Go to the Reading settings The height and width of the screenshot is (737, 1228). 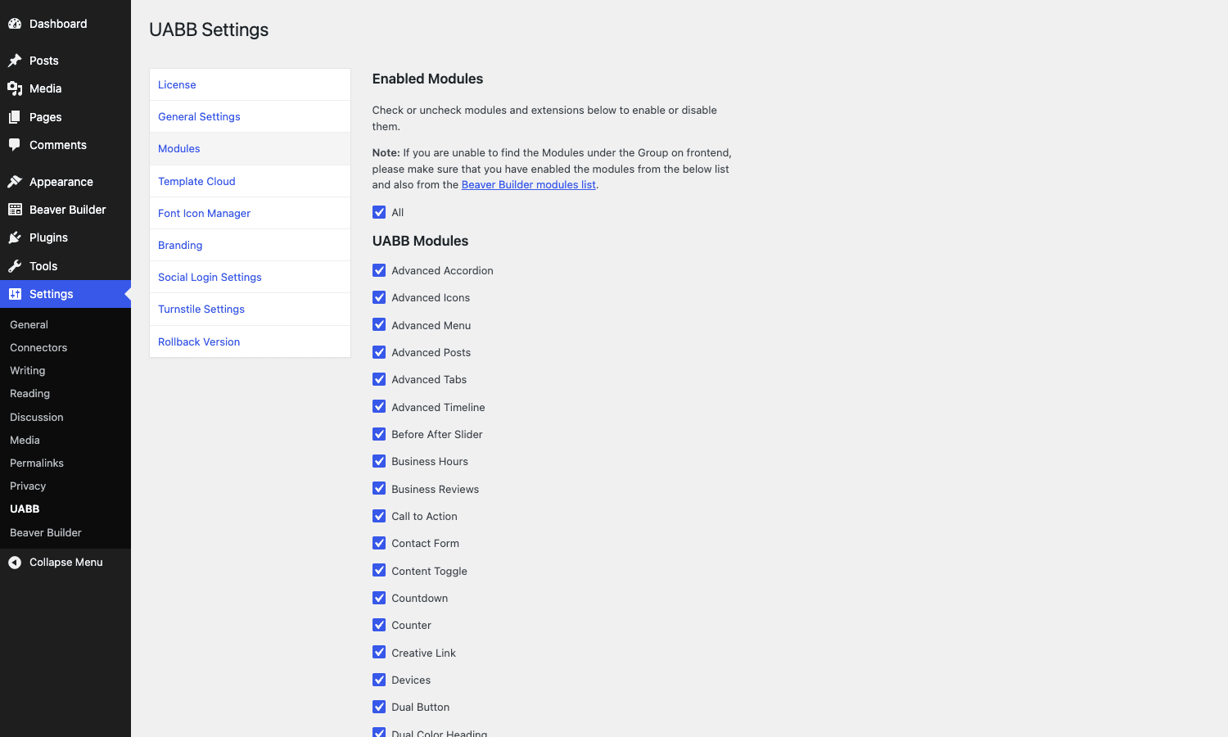(x=65, y=394)
